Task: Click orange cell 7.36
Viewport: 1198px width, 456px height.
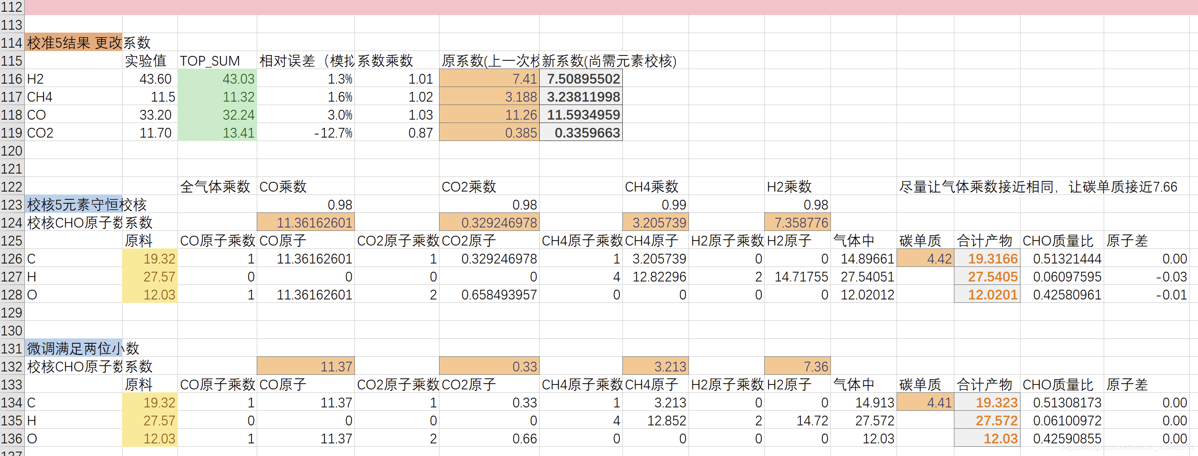Action: (x=797, y=367)
